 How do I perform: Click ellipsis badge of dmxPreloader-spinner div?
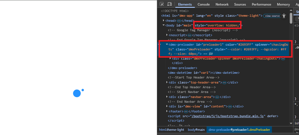tap(283, 59)
